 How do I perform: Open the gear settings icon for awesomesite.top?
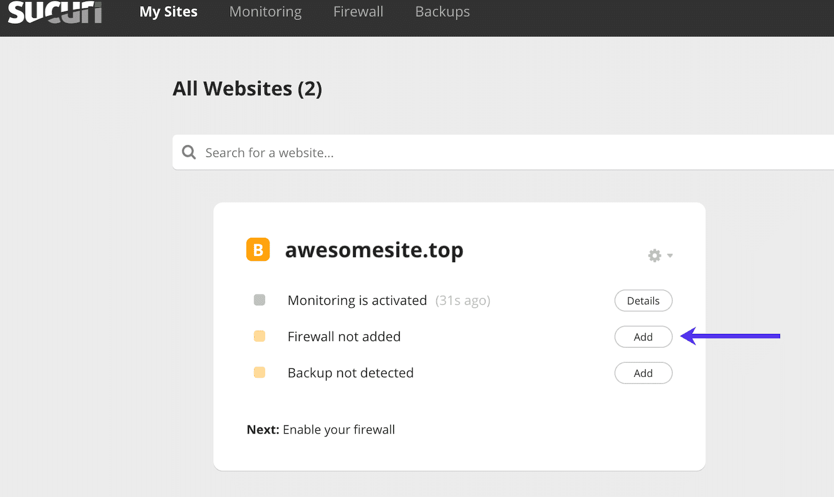(x=654, y=255)
